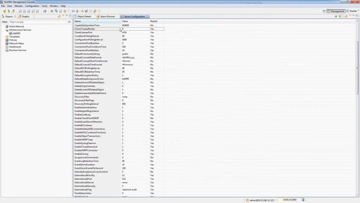Select Business Services in the object tree
This screenshot has width=360, height=203.
click(17, 50)
